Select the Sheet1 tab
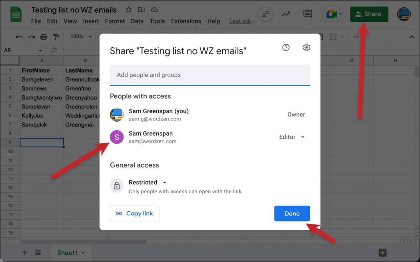Image resolution: width=420 pixels, height=262 pixels. click(68, 253)
